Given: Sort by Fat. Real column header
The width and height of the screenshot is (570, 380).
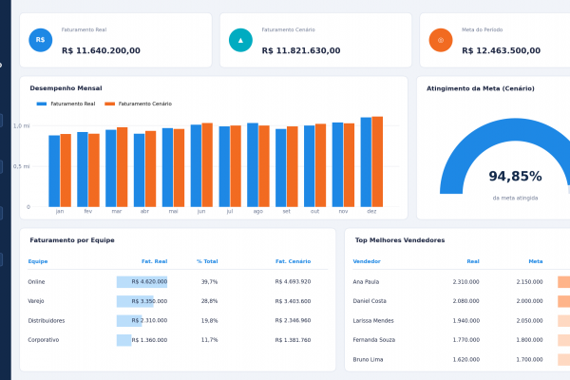Looking at the screenshot, I should point(155,261).
